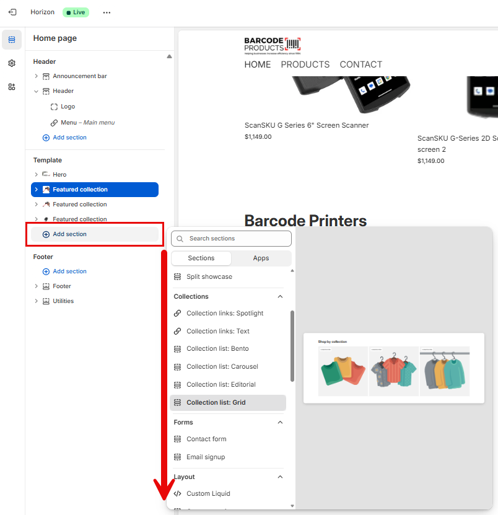Switch to the Apps tab
The image size is (498, 515).
(261, 258)
